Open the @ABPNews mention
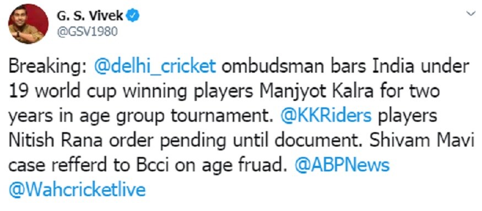482x211 pixels. (x=342, y=166)
